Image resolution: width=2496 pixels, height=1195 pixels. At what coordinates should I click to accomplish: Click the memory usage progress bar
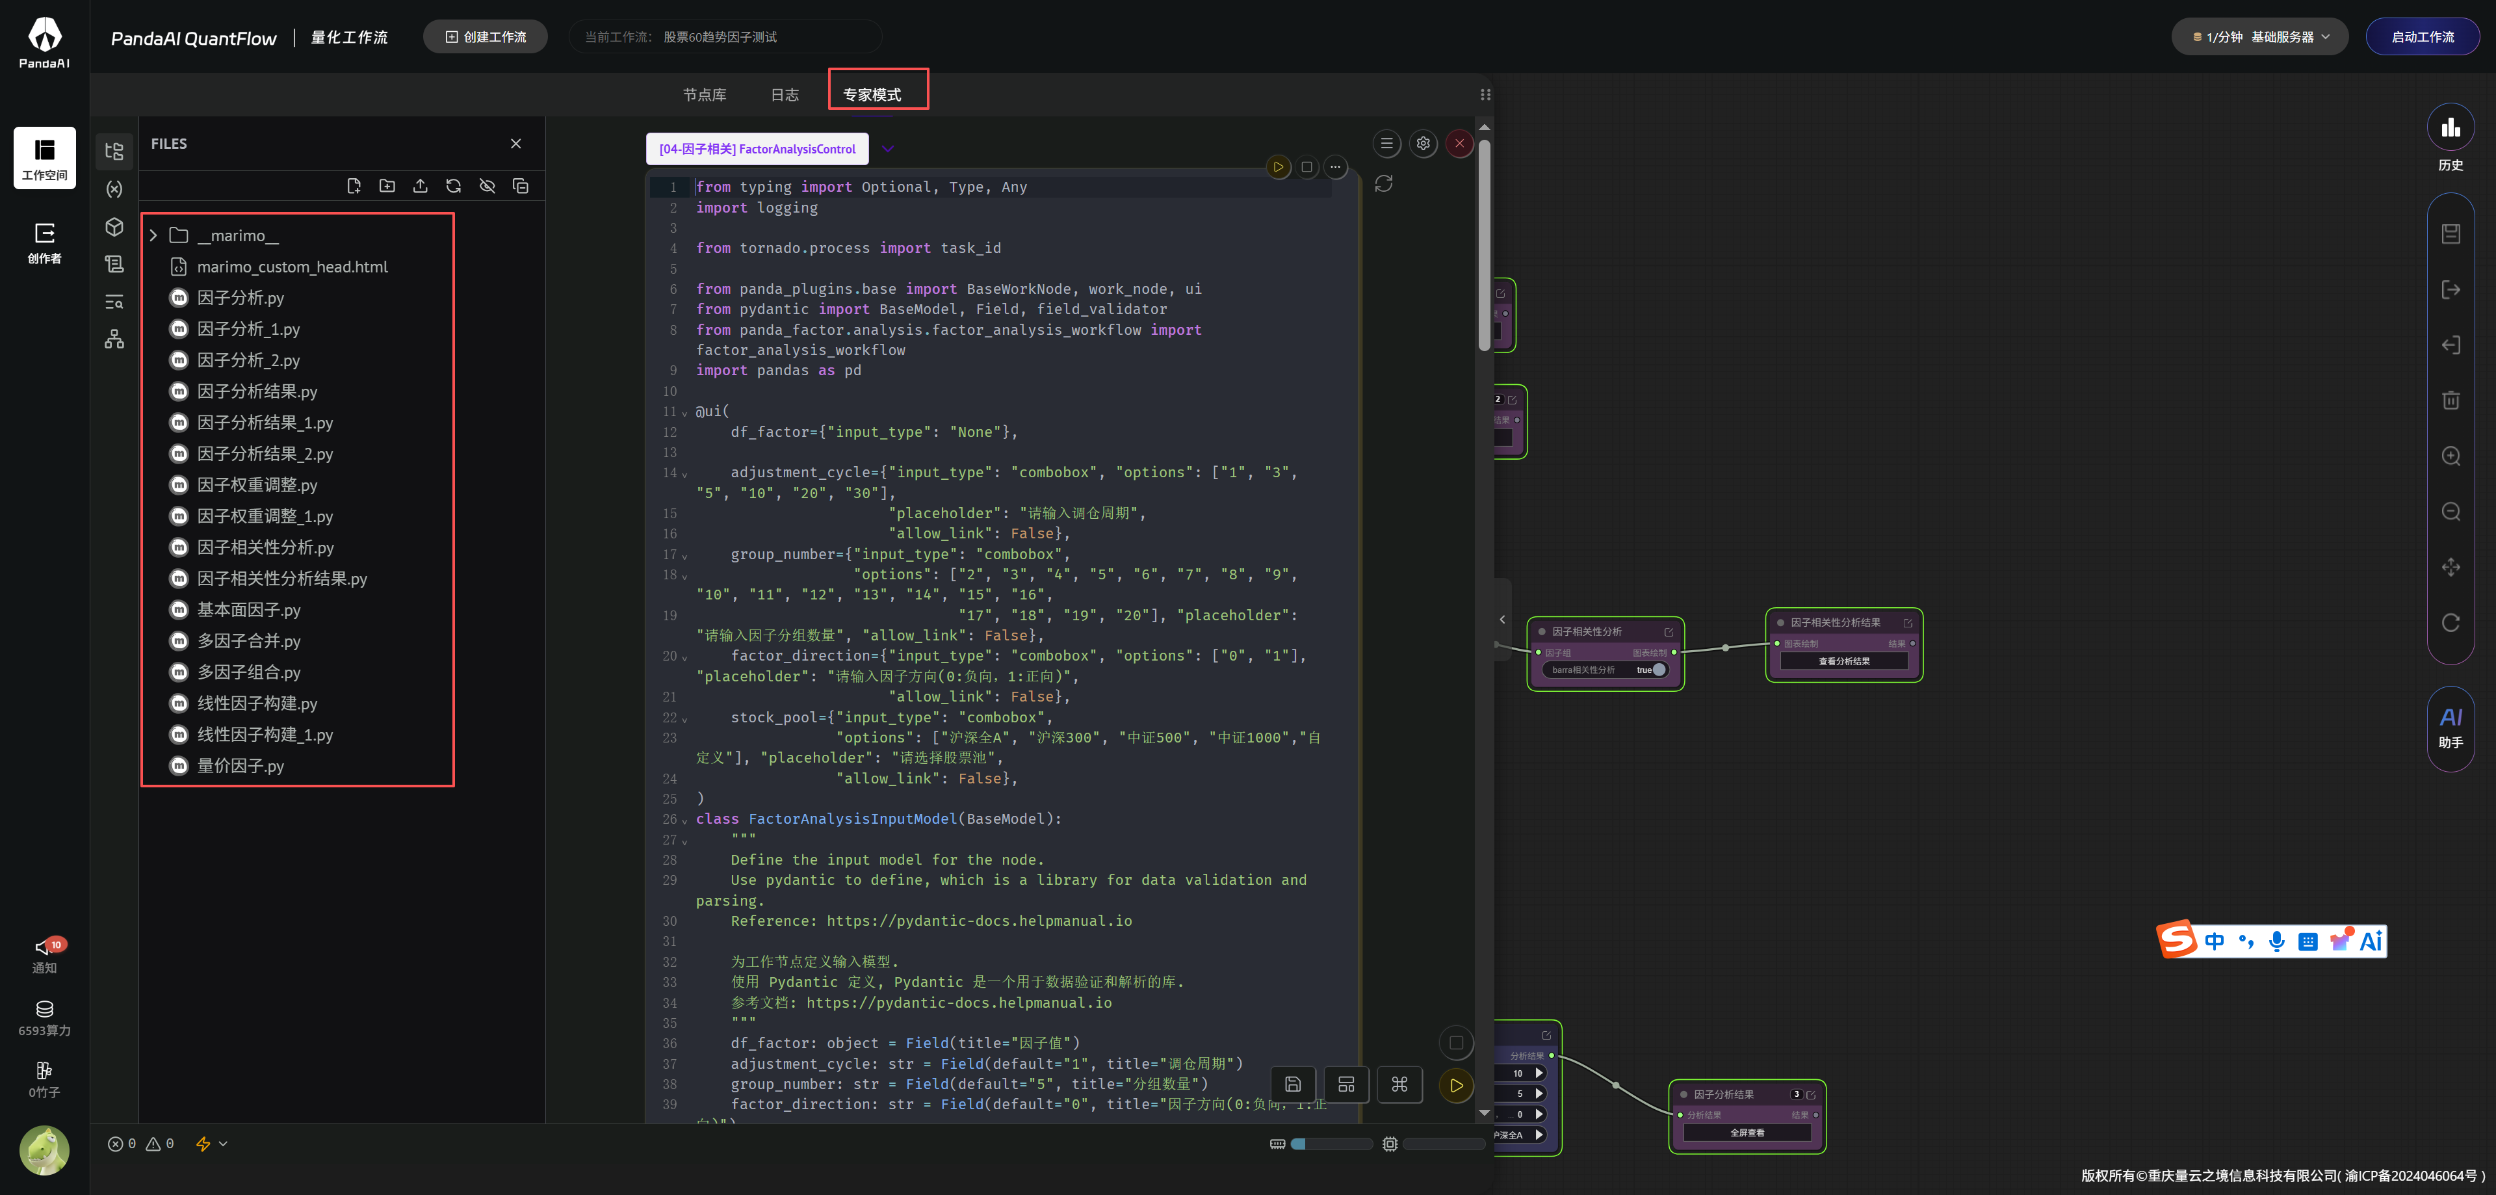coord(1331,1144)
